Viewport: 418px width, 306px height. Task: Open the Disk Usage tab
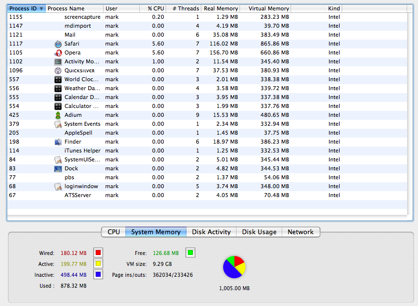[259, 232]
